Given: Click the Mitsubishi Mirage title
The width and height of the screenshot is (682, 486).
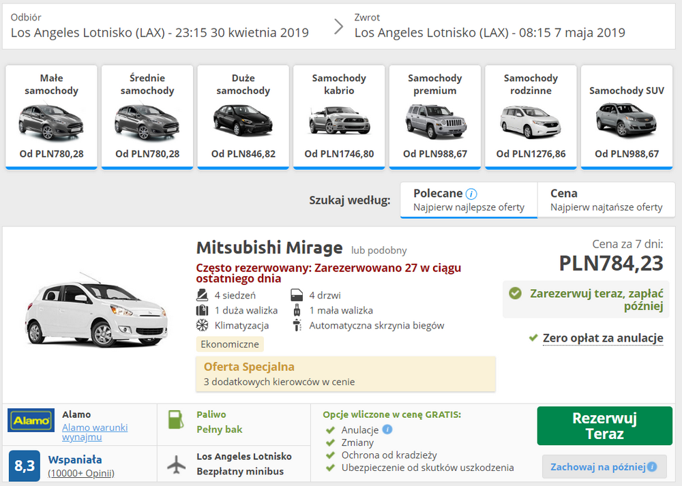Looking at the screenshot, I should [x=269, y=247].
